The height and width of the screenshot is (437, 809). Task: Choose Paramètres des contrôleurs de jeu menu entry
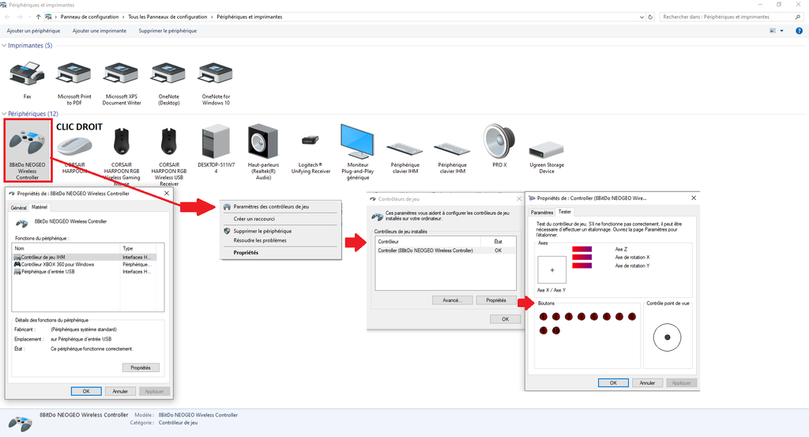tap(271, 206)
